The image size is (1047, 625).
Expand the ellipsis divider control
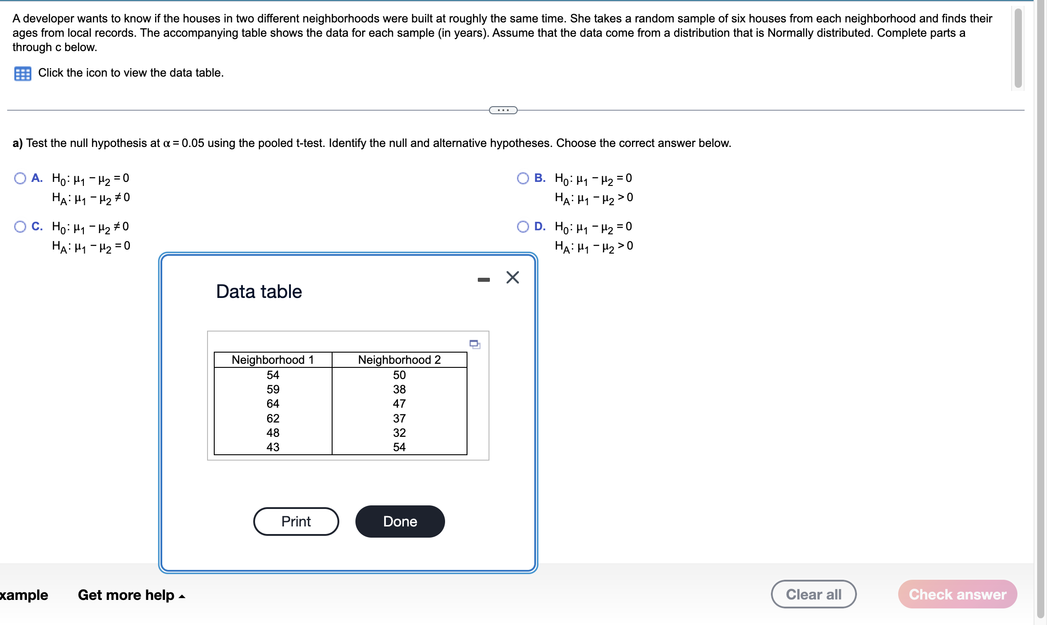(503, 109)
